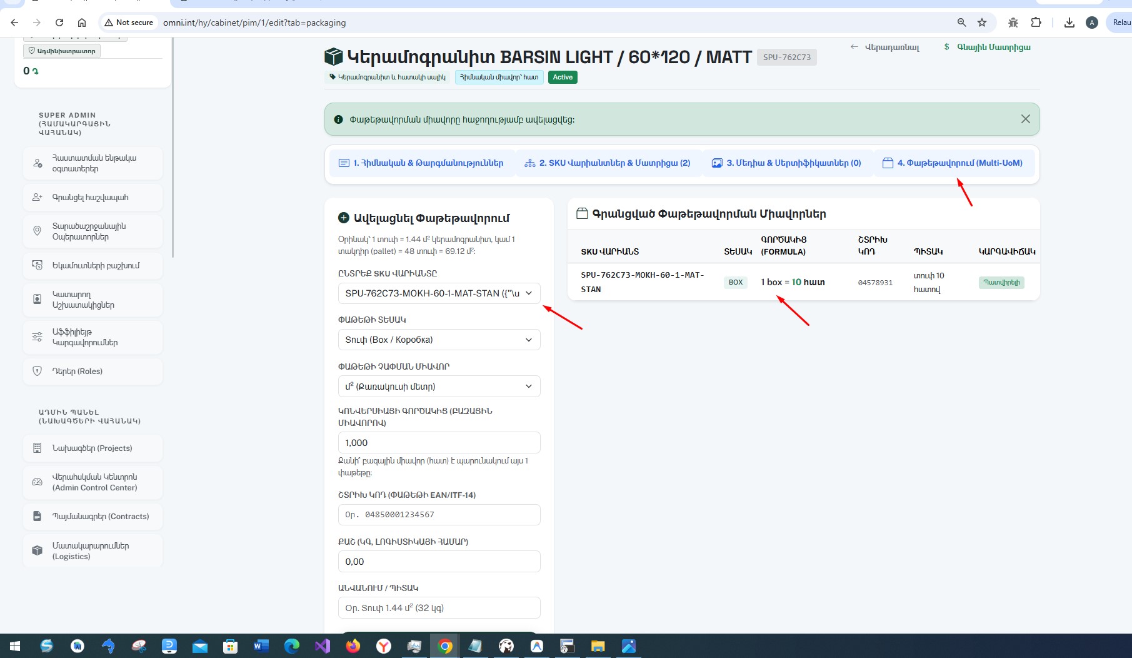Click the shield icon beside Դերեր (Roles)
Viewport: 1132px width, 658px height.
coord(38,371)
